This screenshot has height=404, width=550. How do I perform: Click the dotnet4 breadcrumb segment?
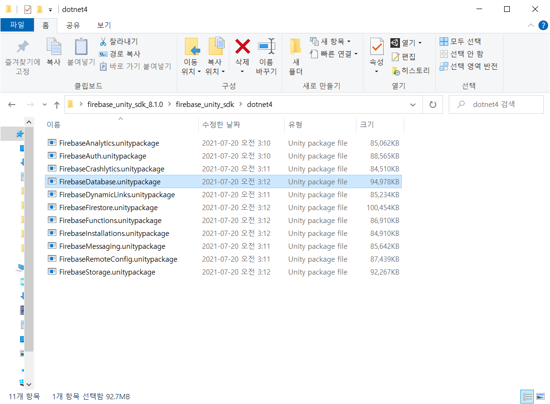tap(259, 105)
